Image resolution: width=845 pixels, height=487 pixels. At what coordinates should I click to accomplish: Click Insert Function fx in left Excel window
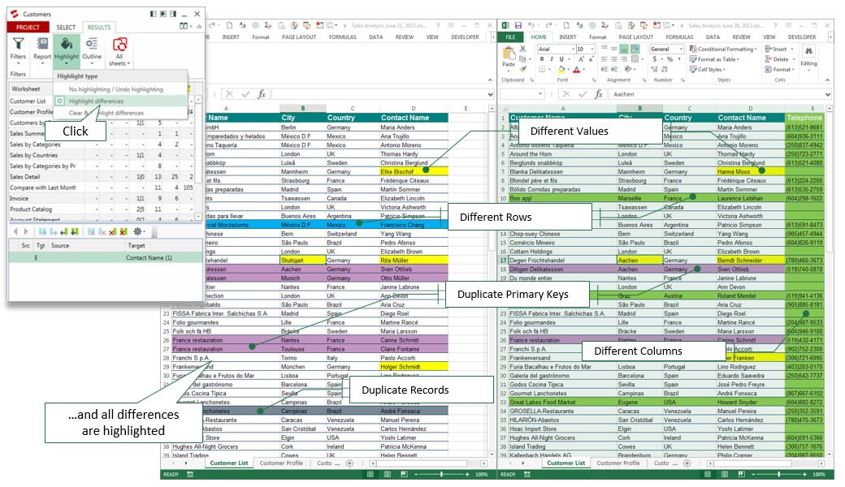pos(262,94)
